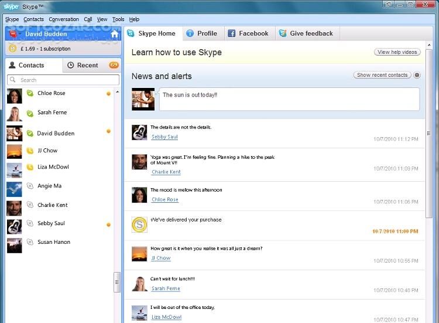The width and height of the screenshot is (439, 323).
Task: Open the Profile tab
Action: coord(204,33)
